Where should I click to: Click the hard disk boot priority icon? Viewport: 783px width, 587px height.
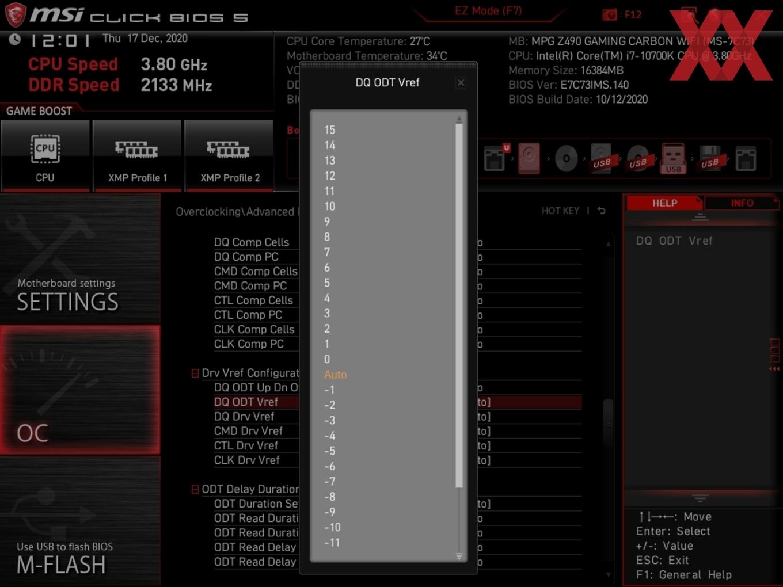[529, 158]
